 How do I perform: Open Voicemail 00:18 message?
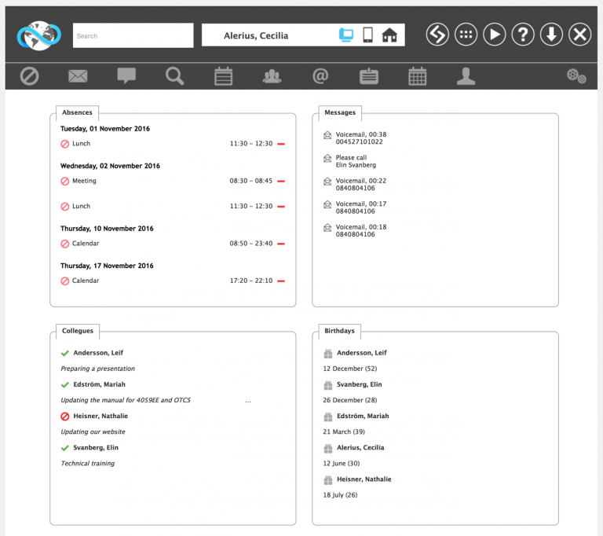pyautogui.click(x=360, y=230)
